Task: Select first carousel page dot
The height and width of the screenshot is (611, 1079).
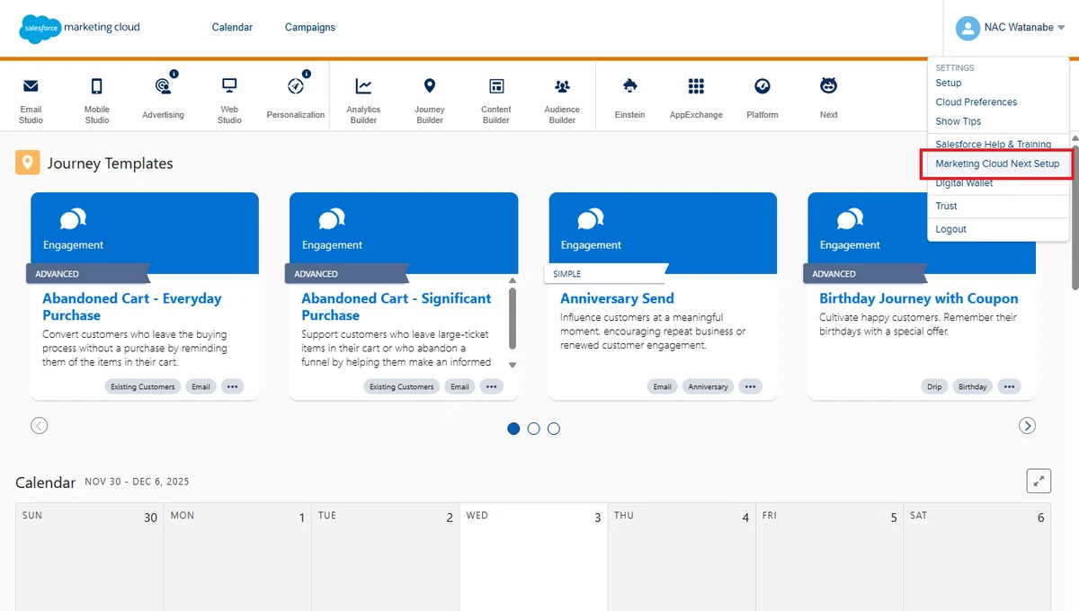Action: click(513, 429)
